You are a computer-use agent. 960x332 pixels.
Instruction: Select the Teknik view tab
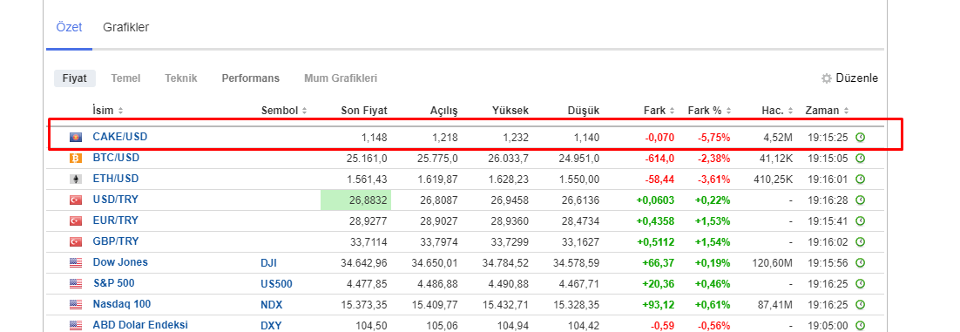point(180,78)
